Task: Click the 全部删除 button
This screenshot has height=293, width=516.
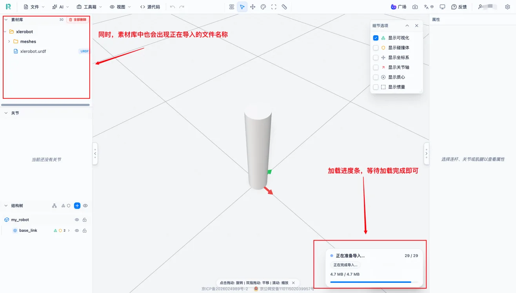Action: pyautogui.click(x=78, y=20)
